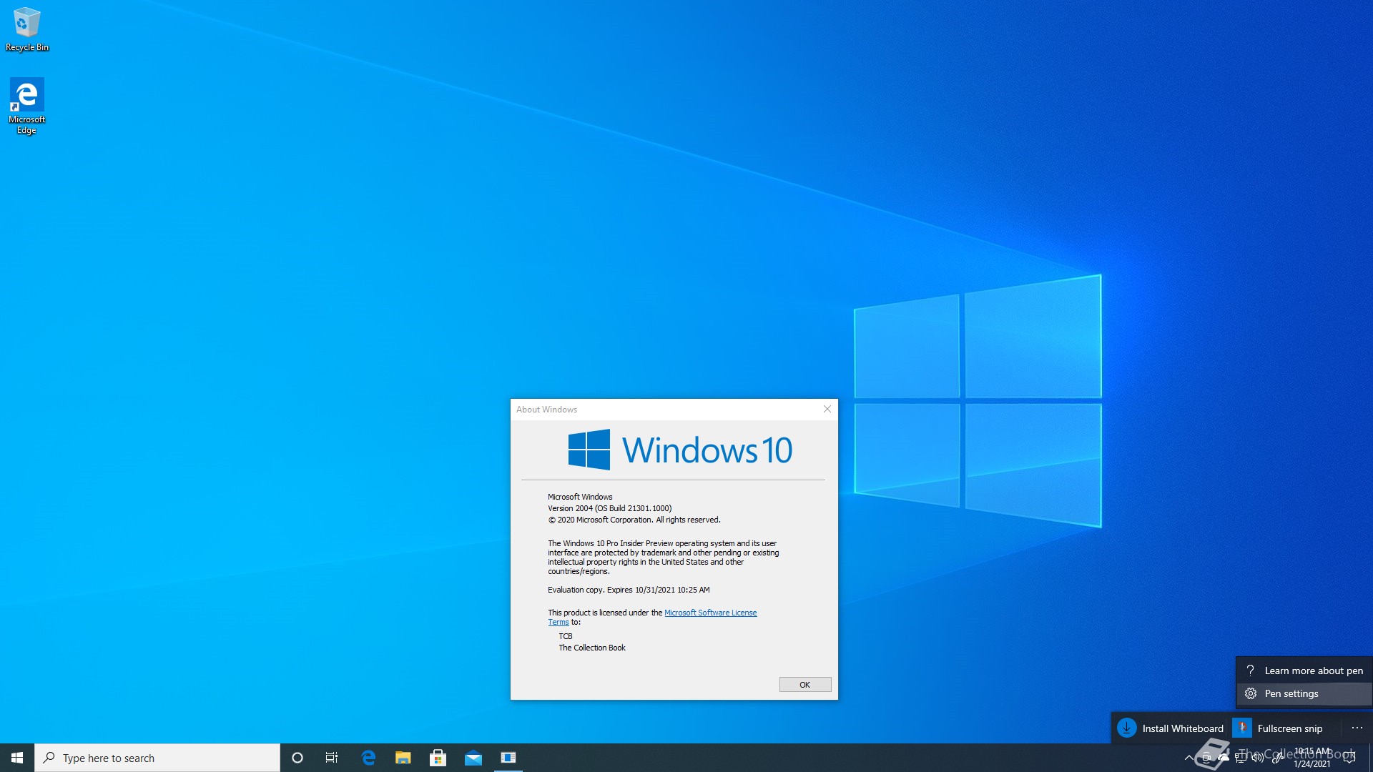This screenshot has height=772, width=1373.
Task: Open the clock and calendar flyout
Action: (1312, 758)
